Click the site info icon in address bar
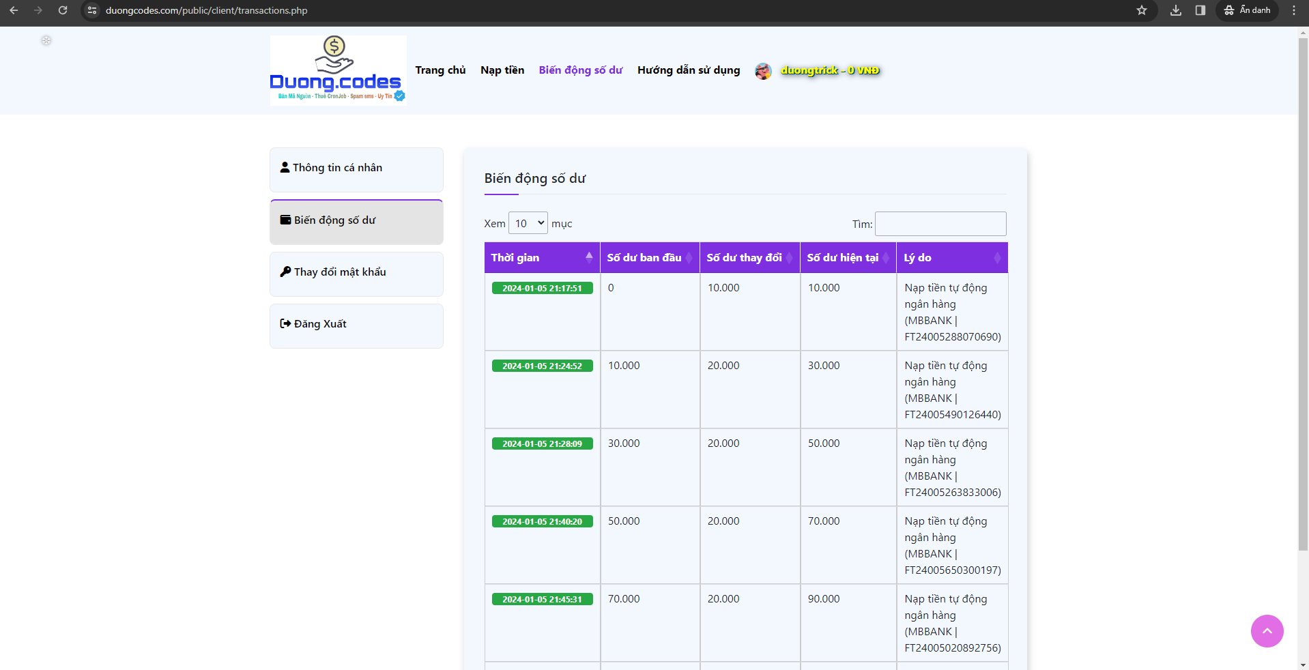The image size is (1309, 670). coord(92,10)
